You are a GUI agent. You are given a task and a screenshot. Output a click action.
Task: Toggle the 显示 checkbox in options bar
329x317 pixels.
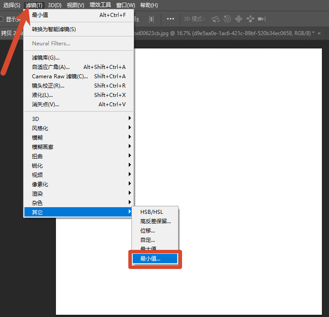click(x=1, y=19)
